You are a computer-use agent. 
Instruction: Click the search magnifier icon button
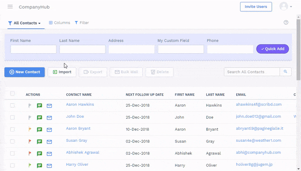pyautogui.click(x=286, y=72)
